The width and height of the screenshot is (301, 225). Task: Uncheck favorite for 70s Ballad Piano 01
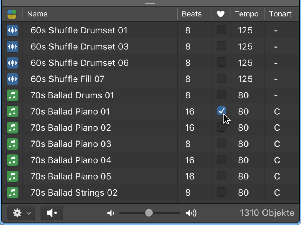point(222,111)
